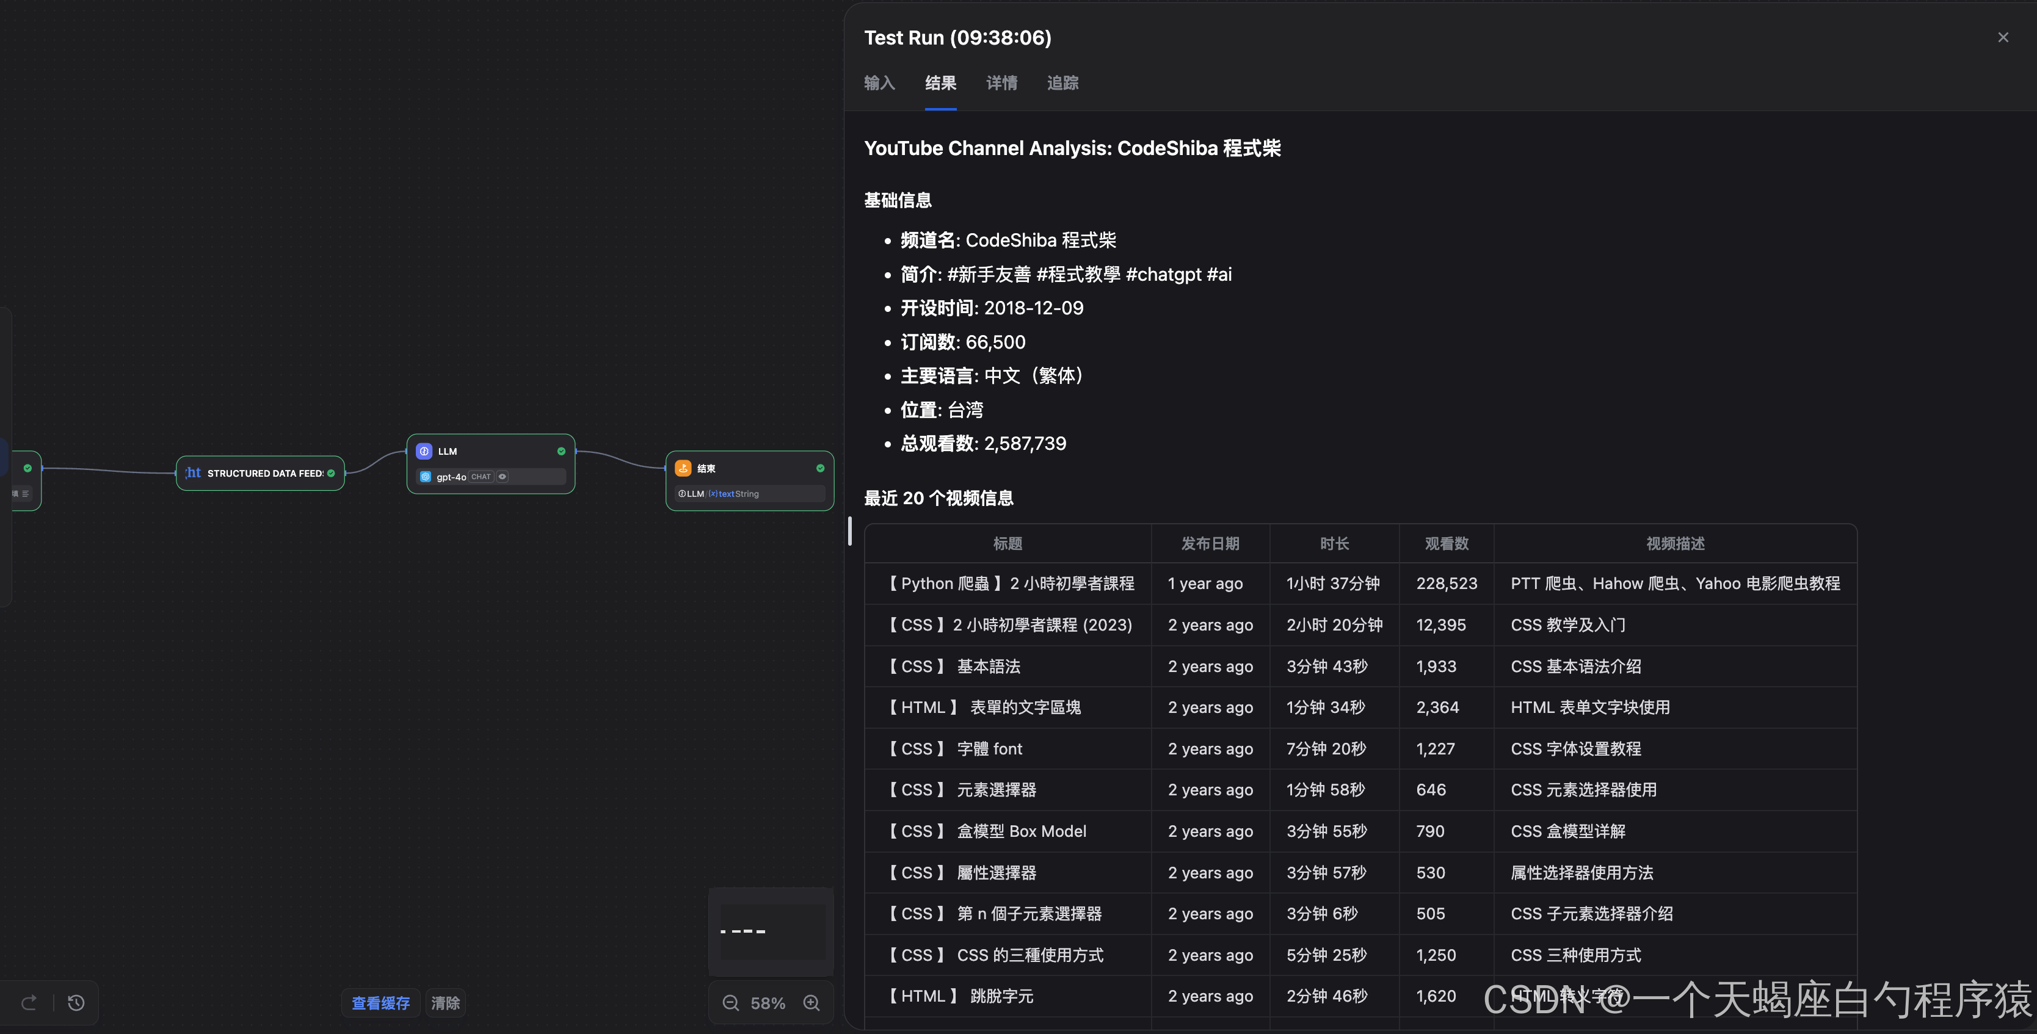The height and width of the screenshot is (1034, 2037).
Task: Click the panel resize handle on left edge
Action: click(x=850, y=531)
